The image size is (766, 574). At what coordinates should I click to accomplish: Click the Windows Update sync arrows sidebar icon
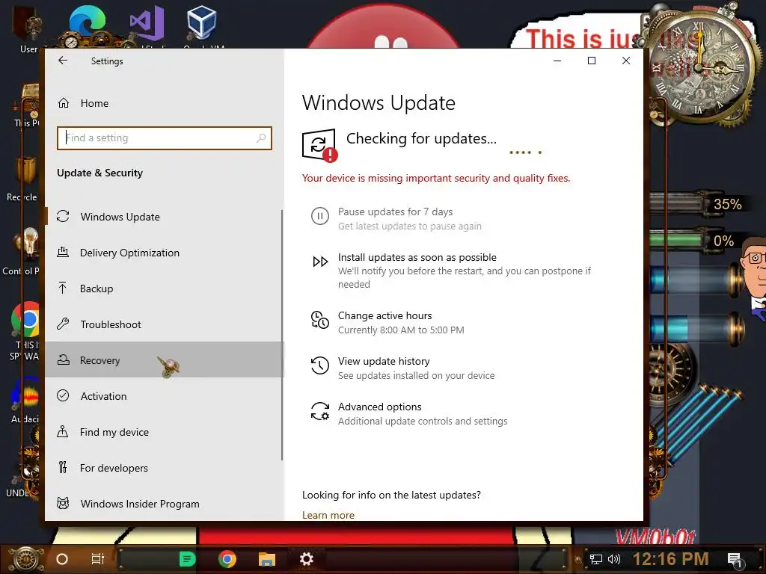point(63,216)
